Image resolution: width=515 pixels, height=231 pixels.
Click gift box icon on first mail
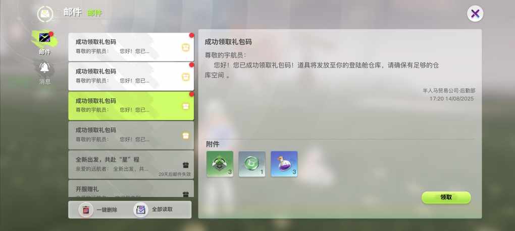tap(186, 47)
